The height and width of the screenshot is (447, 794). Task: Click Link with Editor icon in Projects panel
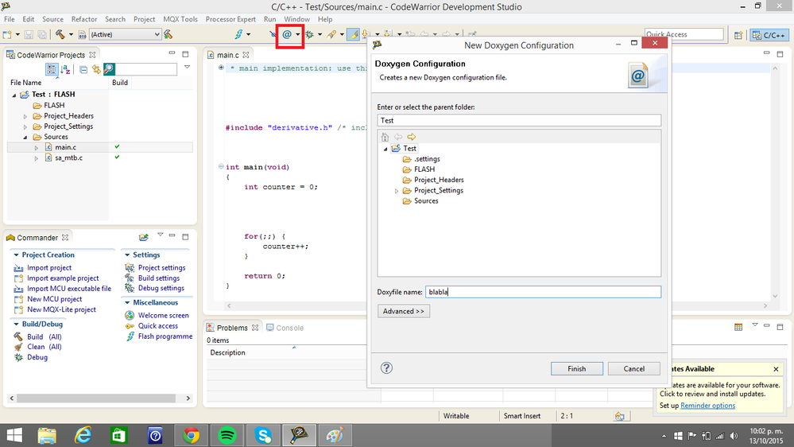pos(96,69)
